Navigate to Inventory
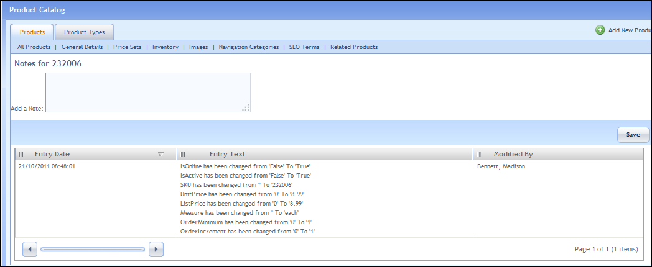652x267 pixels. [165, 47]
